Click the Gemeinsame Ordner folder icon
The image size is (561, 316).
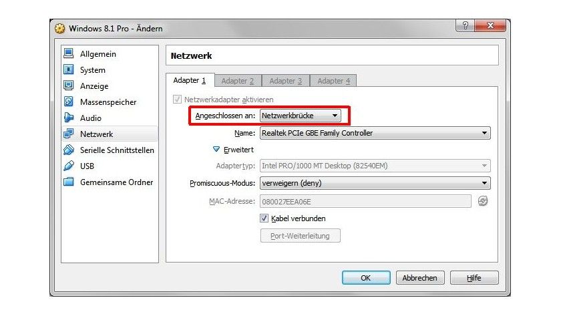(x=68, y=182)
